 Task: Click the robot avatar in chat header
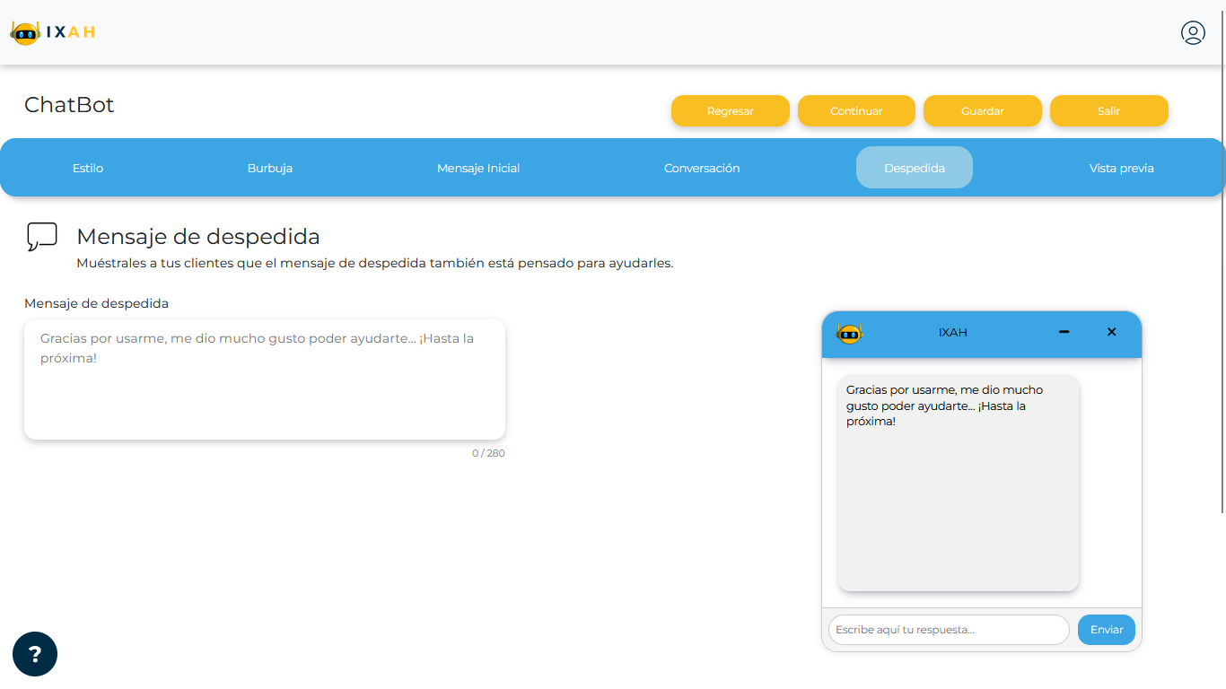tap(849, 334)
